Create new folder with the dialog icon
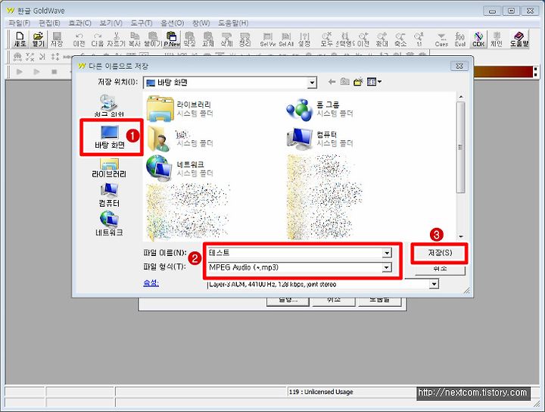 pos(358,82)
